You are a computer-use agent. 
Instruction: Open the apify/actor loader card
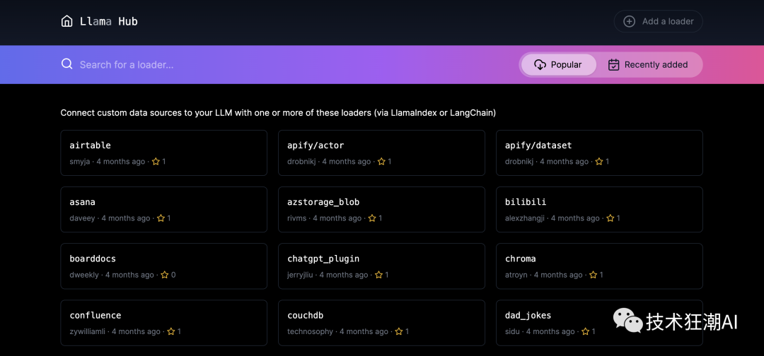381,153
